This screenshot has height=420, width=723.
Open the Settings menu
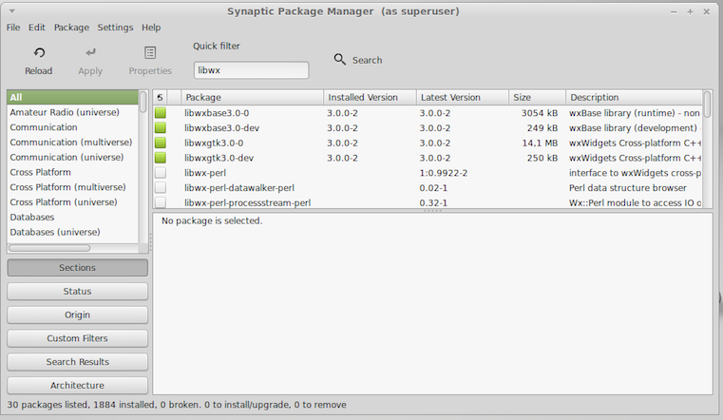point(115,28)
